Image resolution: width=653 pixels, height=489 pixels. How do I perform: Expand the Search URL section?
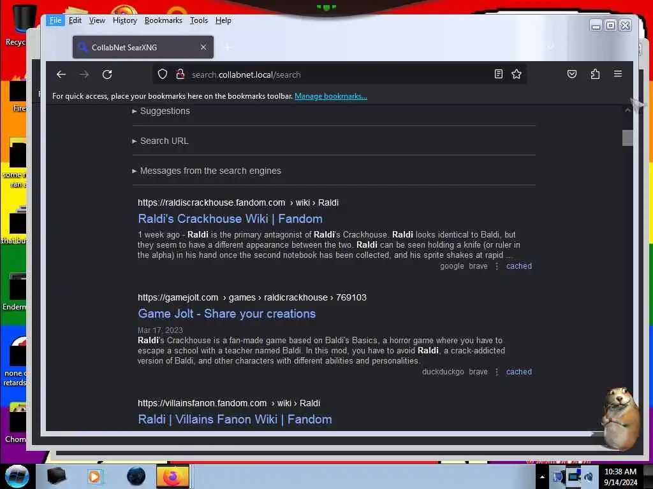coord(160,141)
